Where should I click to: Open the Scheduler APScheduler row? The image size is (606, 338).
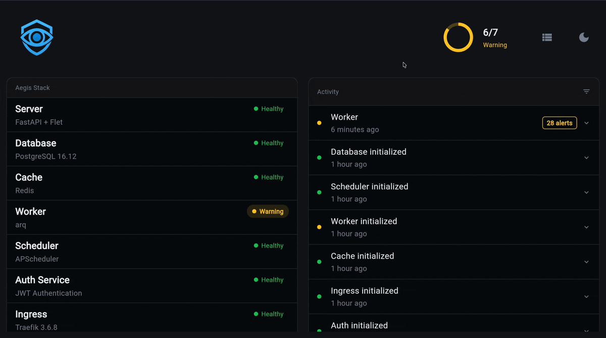[x=151, y=252]
